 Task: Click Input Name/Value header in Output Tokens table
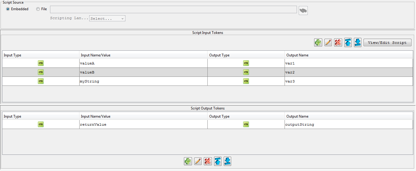pyautogui.click(x=143, y=116)
